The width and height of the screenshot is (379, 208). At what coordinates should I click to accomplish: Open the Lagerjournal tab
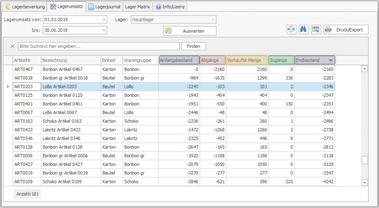[x=104, y=7]
